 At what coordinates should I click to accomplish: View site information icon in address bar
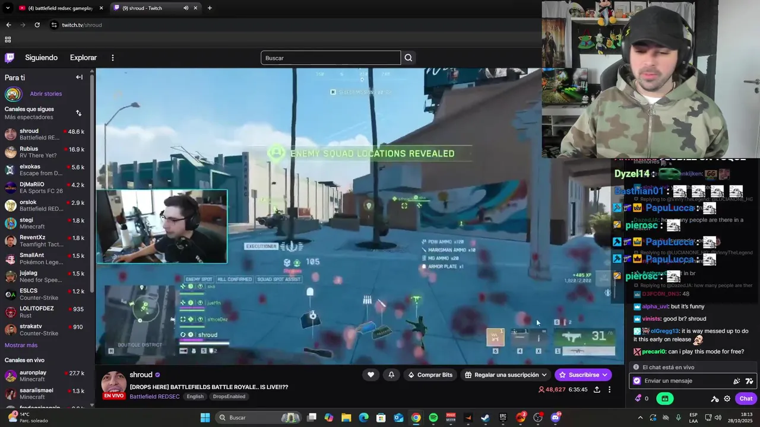coord(54,25)
